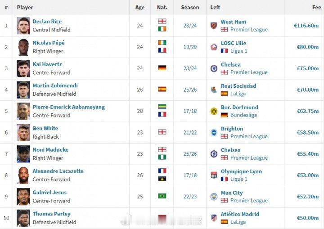
Task: Click the Brighton club crest icon
Action: point(214,132)
